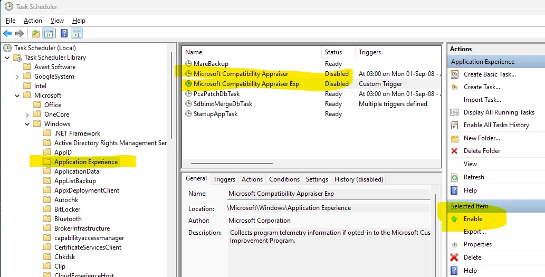Switch to the Actions tab
Image resolution: width=545 pixels, height=277 pixels.
coord(252,179)
